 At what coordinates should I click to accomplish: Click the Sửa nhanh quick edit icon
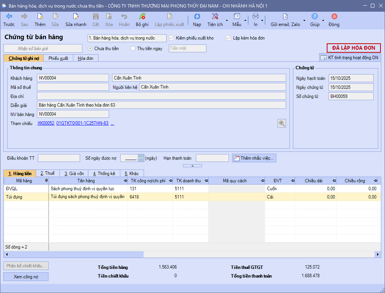point(76,17)
